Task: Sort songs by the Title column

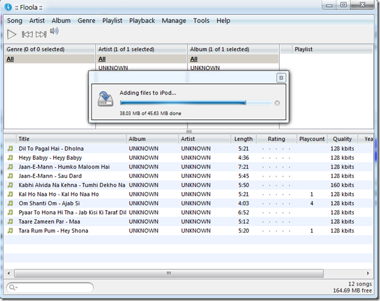Action: point(71,139)
